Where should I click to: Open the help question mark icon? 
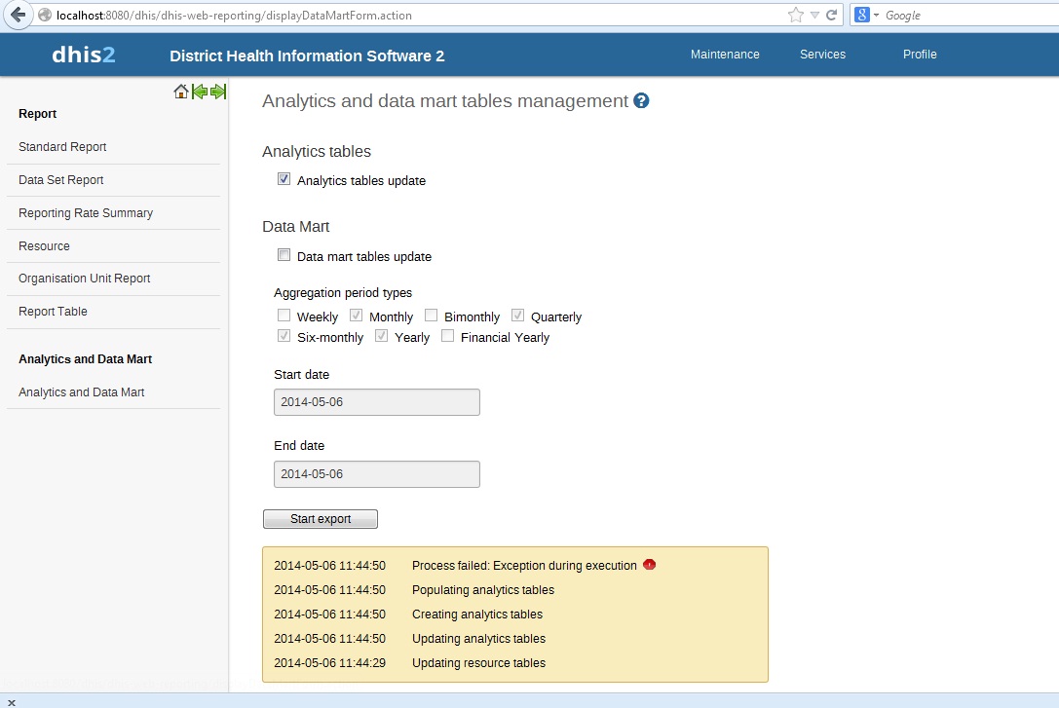[641, 100]
